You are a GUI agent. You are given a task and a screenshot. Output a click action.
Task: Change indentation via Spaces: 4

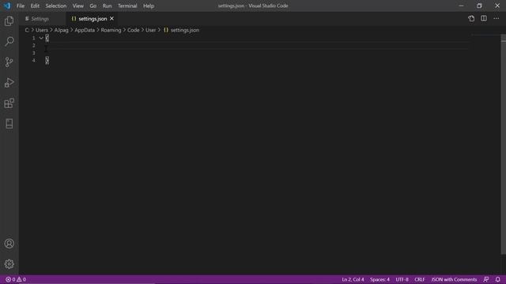[379, 279]
